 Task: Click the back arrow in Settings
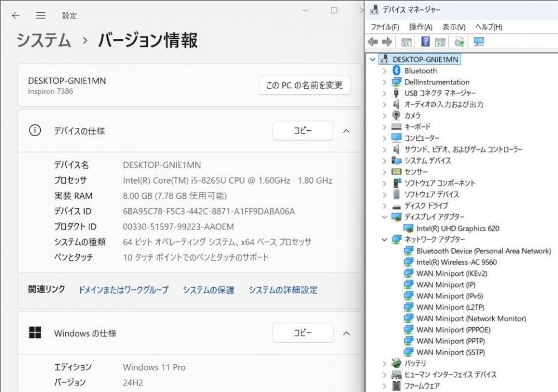15,15
